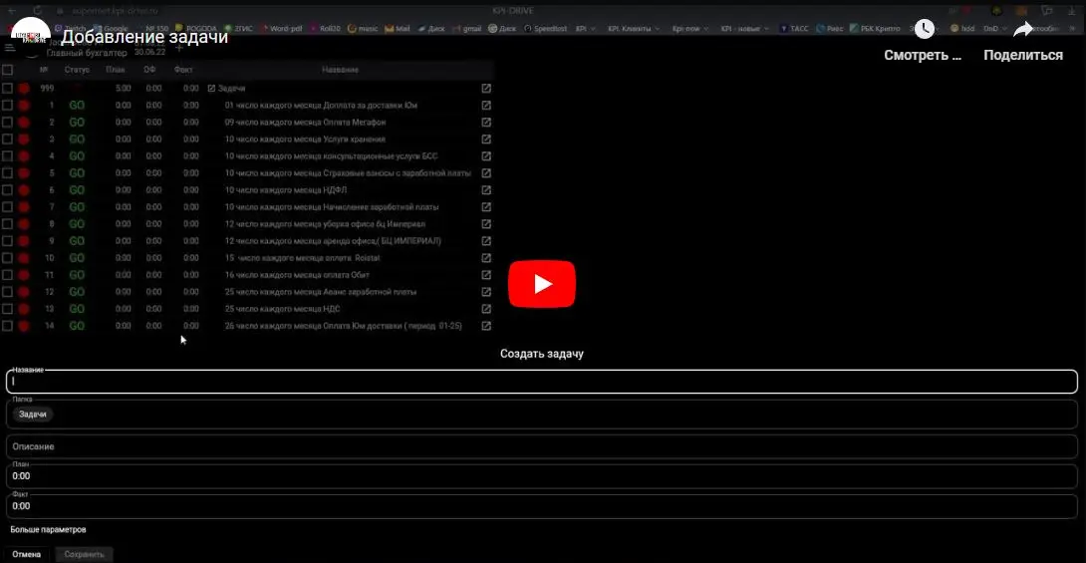Open the 'уборка офиса бц Империал' edit icon
The image size is (1086, 563).
coord(486,224)
